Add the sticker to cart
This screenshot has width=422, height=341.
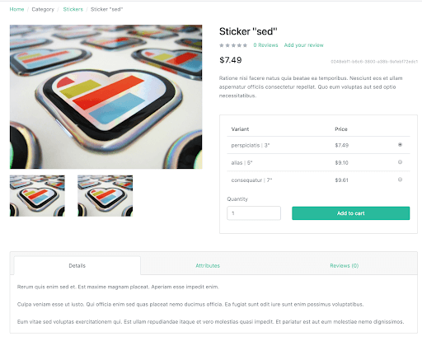[x=350, y=213]
